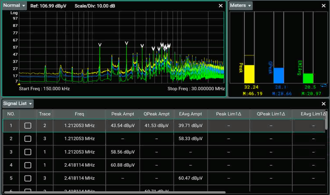The height and width of the screenshot is (195, 330).
Task: Click the tallest peak marker near 2.4 MHz
Action: click(127, 43)
